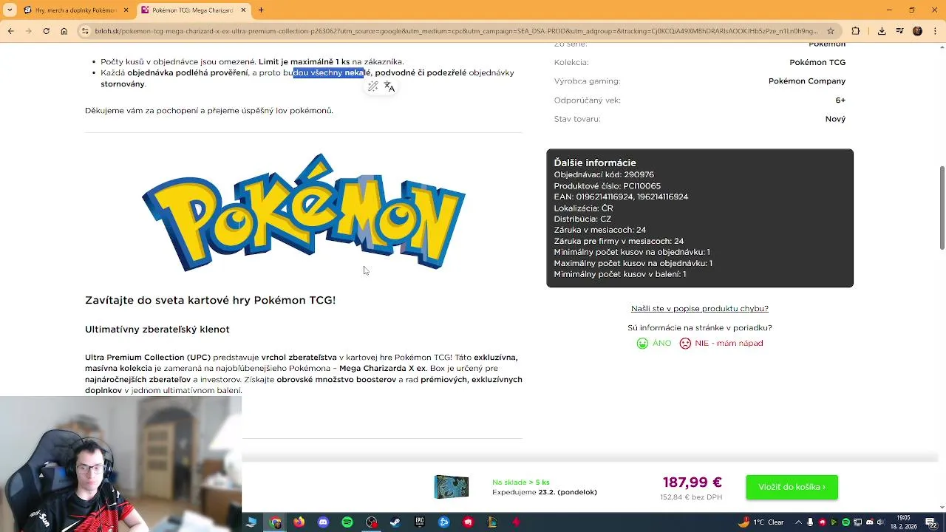The image size is (946, 532).
Task: Click the translate icon near selected text
Action: point(389,86)
